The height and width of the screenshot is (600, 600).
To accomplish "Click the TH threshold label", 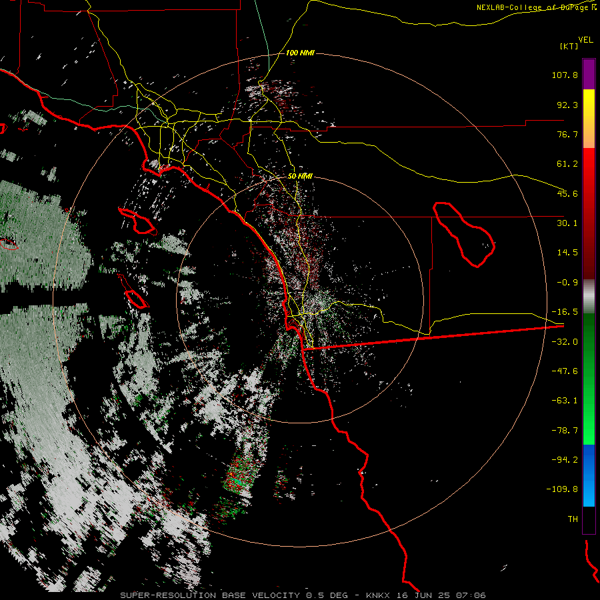I will tap(573, 519).
